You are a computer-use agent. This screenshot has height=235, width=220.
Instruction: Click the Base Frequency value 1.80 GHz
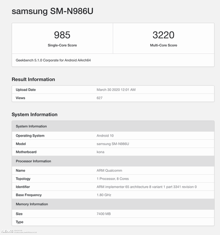pyautogui.click(x=104, y=195)
